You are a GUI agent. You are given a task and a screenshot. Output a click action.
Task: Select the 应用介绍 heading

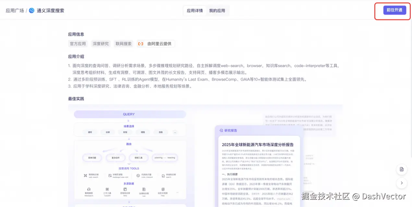pos(76,57)
